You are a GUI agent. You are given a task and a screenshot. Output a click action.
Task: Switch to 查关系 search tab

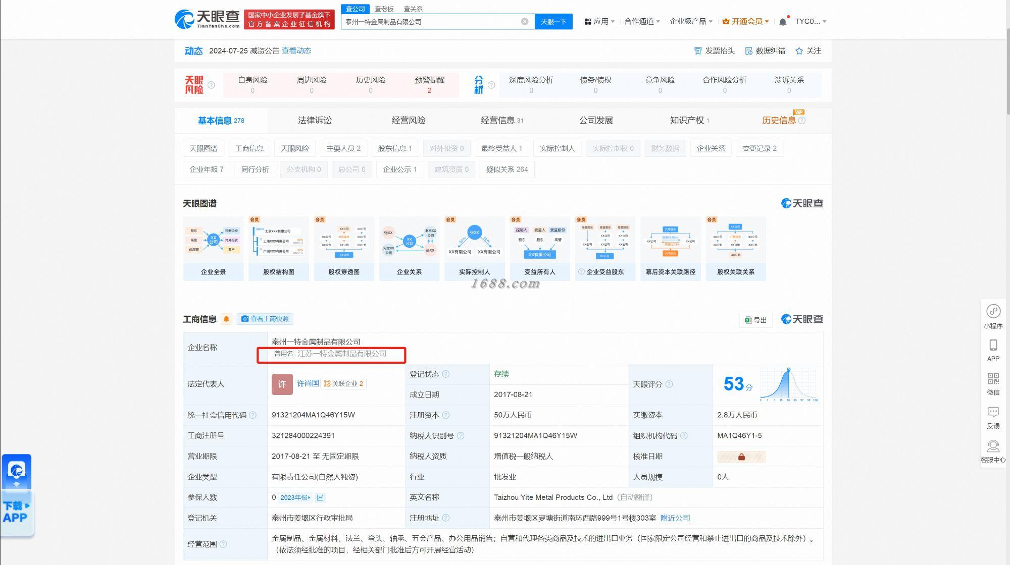(x=413, y=9)
